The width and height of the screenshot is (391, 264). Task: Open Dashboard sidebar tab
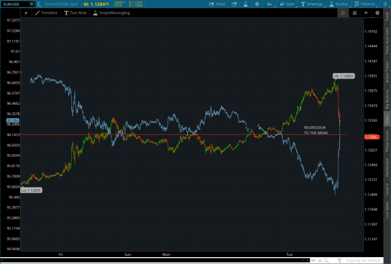tap(387, 167)
